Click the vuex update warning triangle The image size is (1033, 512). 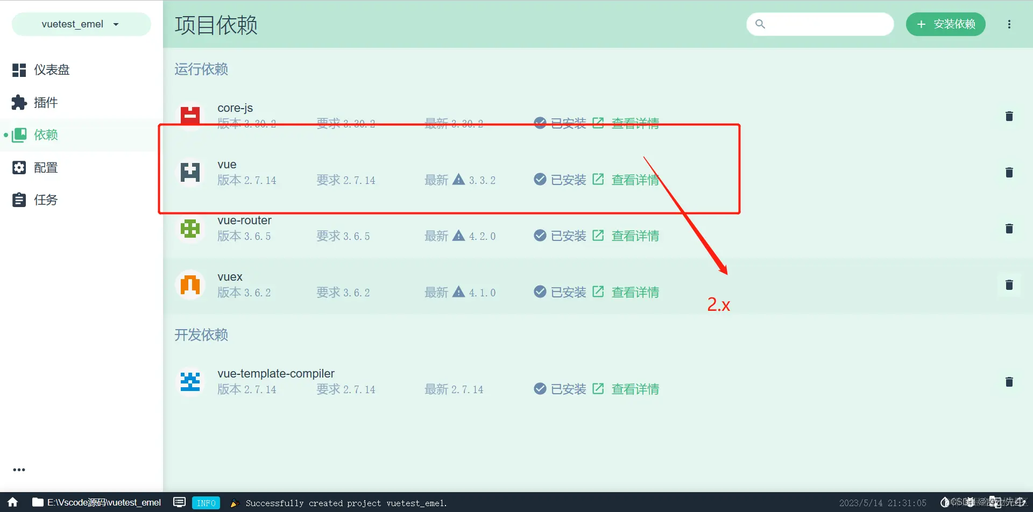(458, 292)
